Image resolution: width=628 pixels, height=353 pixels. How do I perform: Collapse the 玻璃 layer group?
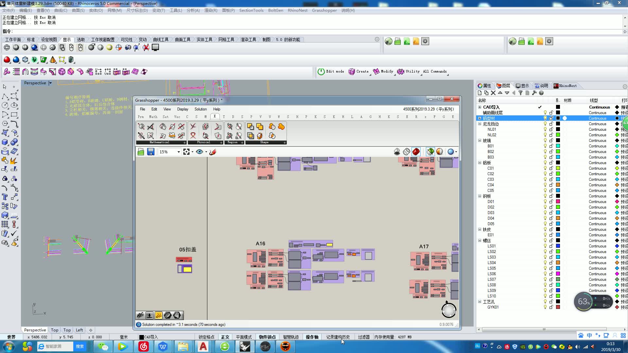(x=480, y=141)
